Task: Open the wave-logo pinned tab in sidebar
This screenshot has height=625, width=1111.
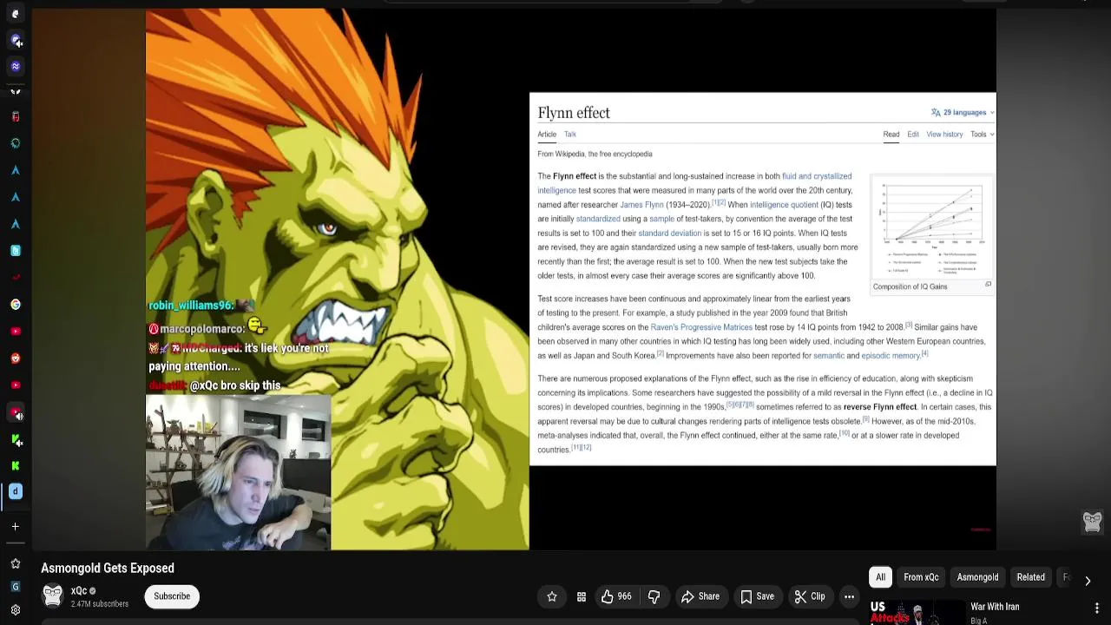Action: (15, 67)
